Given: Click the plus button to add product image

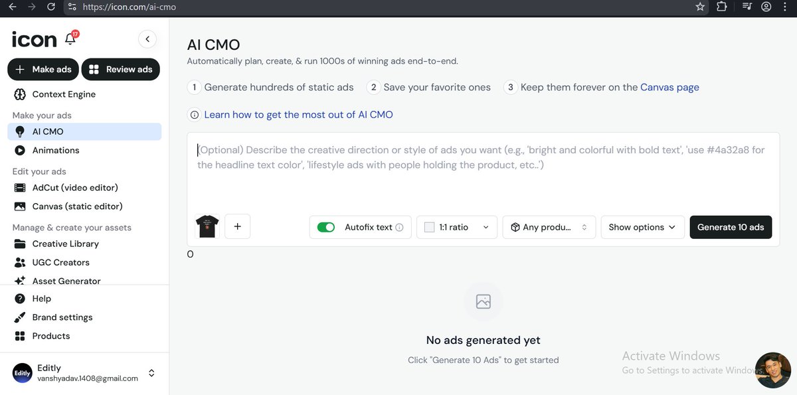Looking at the screenshot, I should pyautogui.click(x=237, y=227).
